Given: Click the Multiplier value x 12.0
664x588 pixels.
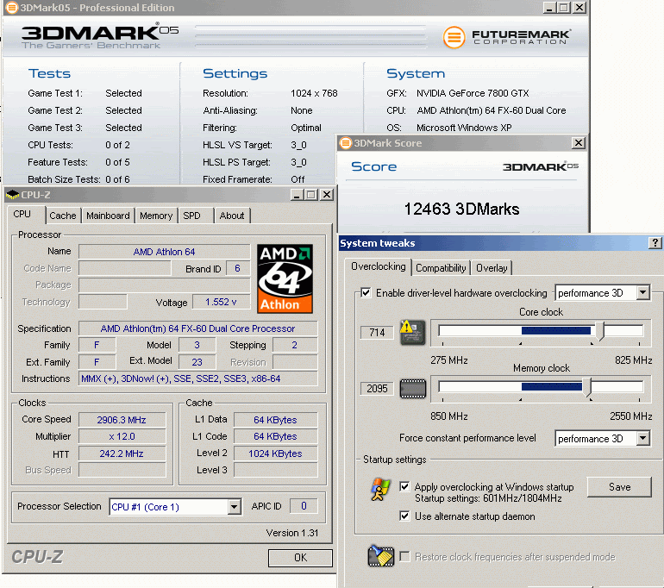Looking at the screenshot, I should [122, 436].
